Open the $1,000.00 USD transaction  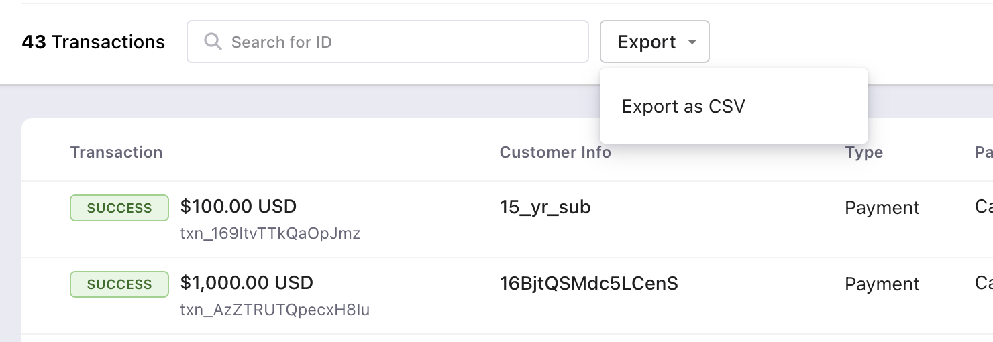[x=246, y=282]
